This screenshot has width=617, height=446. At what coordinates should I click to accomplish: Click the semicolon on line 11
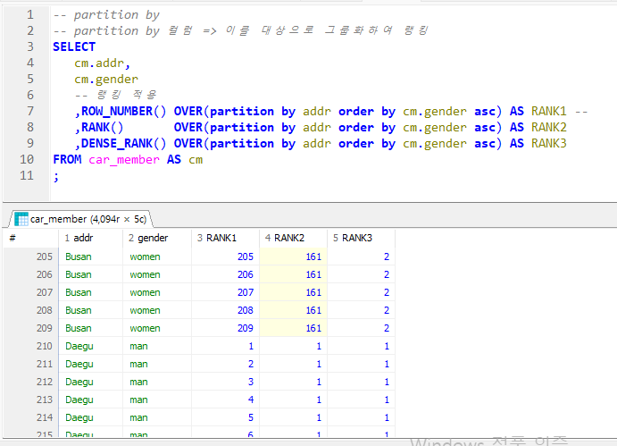tap(56, 177)
